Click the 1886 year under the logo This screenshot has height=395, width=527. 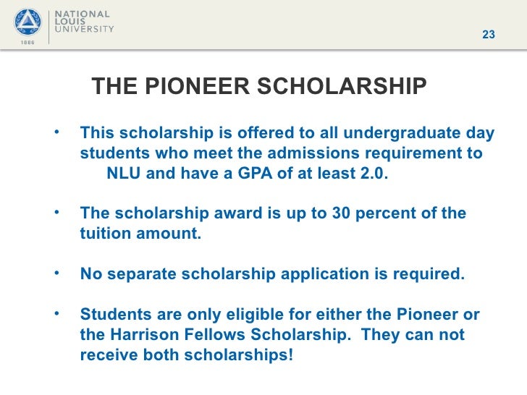(28, 43)
